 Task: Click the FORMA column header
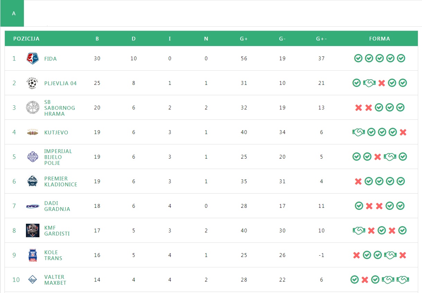tap(379, 39)
